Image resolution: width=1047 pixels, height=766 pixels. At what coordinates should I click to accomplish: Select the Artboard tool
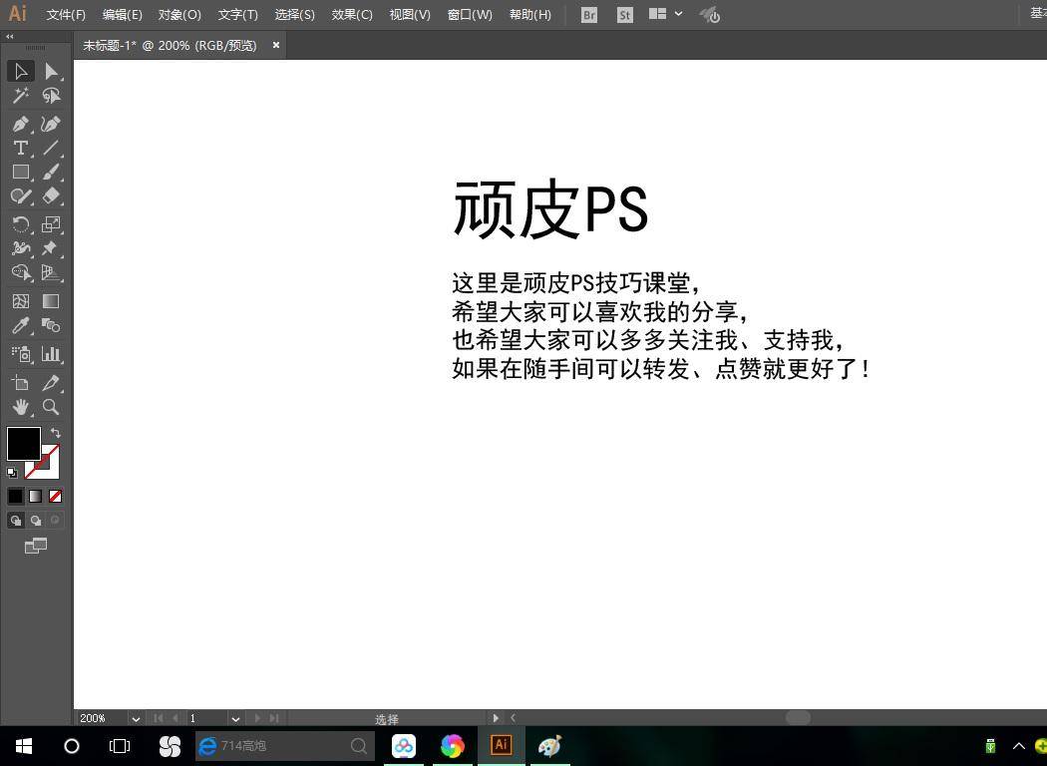[x=21, y=383]
